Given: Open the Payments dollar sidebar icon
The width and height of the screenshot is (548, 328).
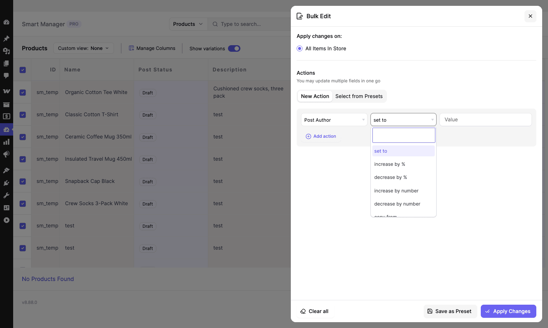Looking at the screenshot, I should [6, 117].
